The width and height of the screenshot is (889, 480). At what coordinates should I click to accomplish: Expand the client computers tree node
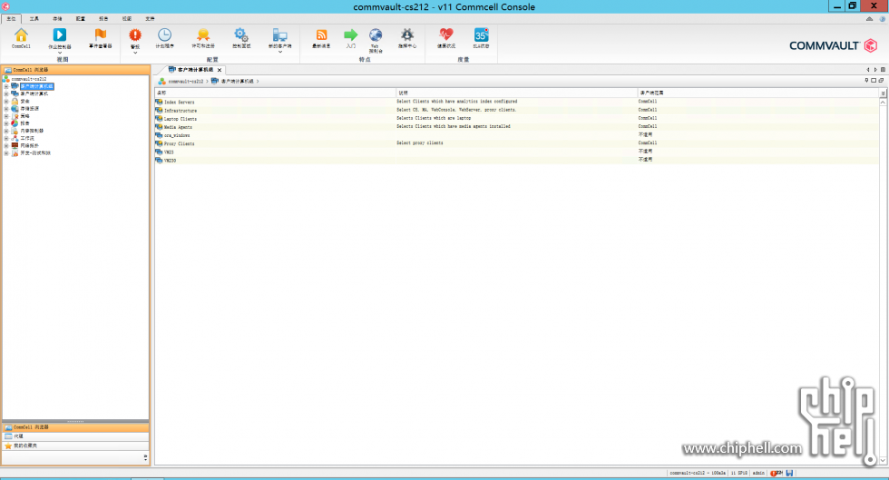tap(6, 93)
